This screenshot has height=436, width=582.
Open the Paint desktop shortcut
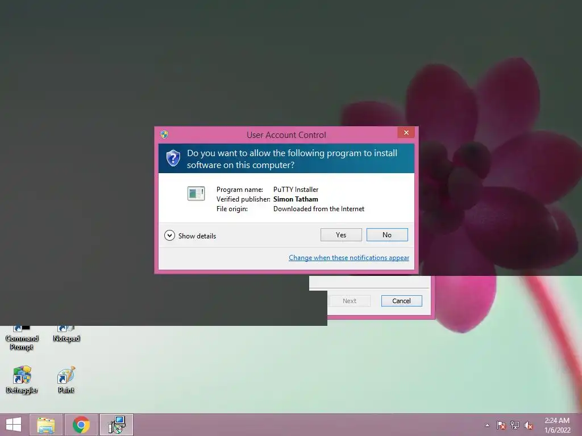[x=66, y=379]
